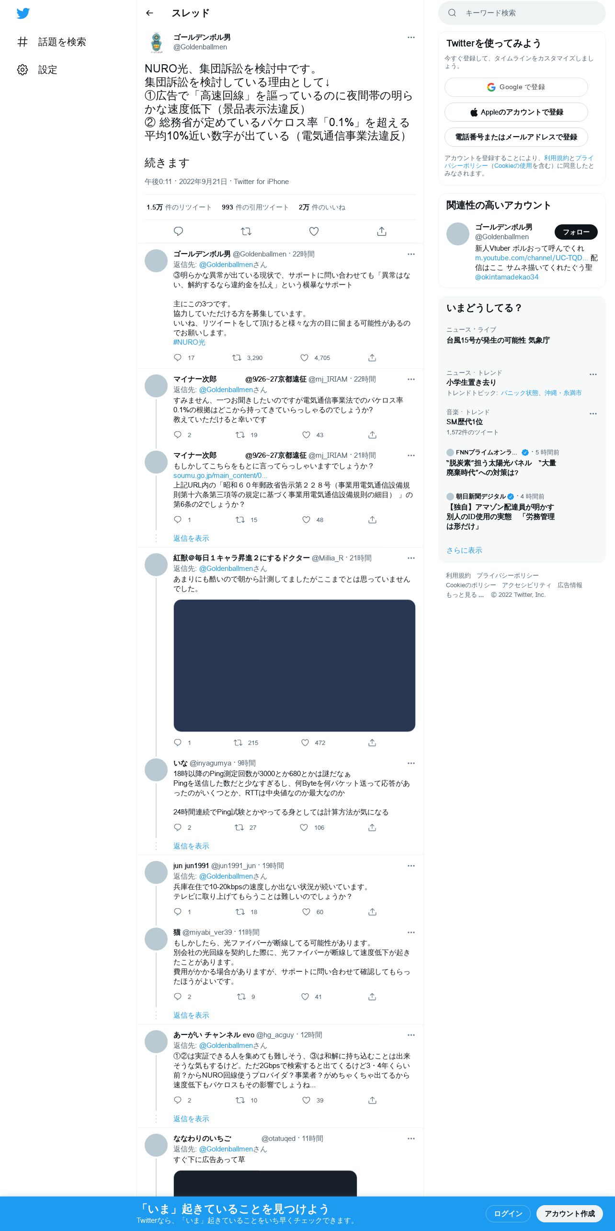Go back using the arrow beside スレッド
Screen dimensions: 615x1231
[150, 13]
